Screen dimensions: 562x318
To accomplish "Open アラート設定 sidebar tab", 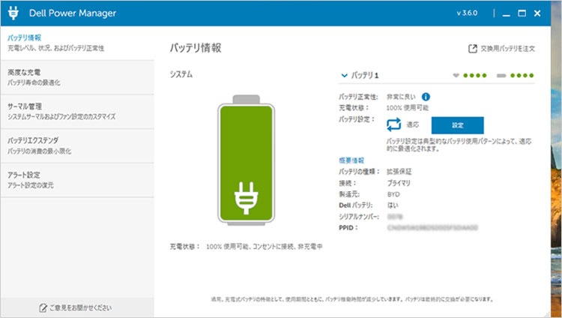I will (x=77, y=180).
